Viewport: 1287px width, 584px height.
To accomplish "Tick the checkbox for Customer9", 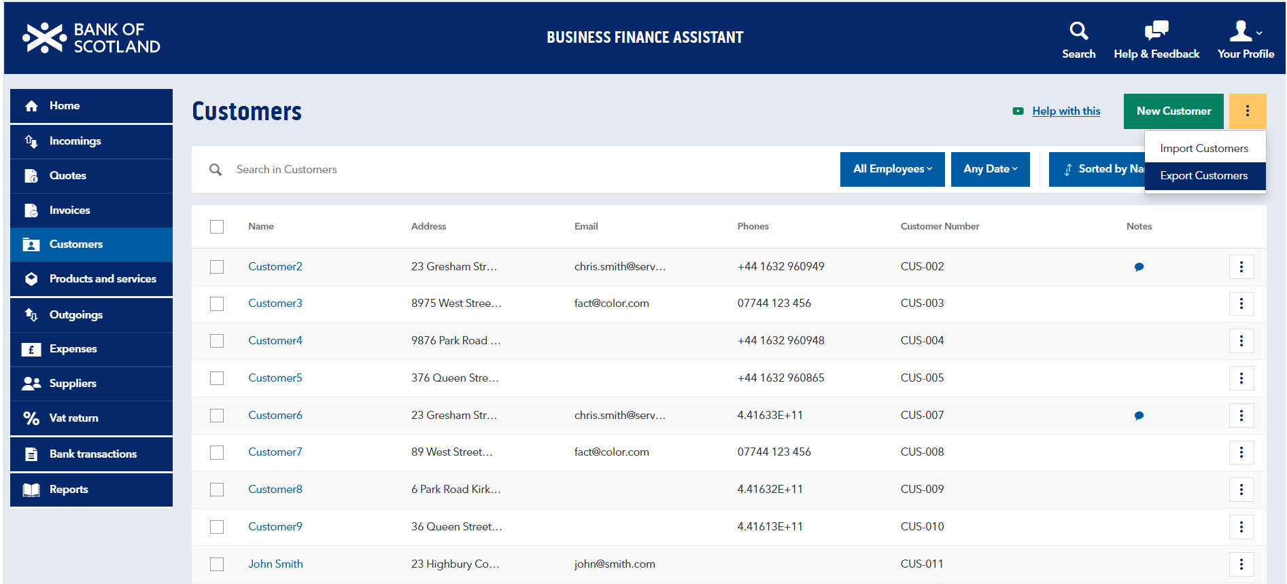I will pos(217,527).
